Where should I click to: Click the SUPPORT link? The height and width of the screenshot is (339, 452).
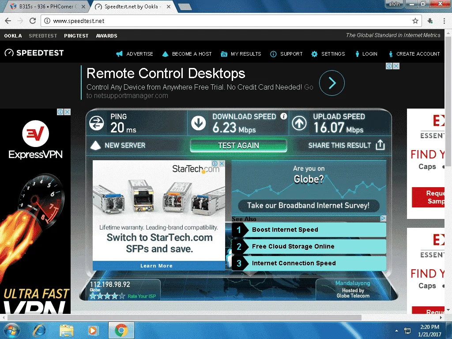291,54
